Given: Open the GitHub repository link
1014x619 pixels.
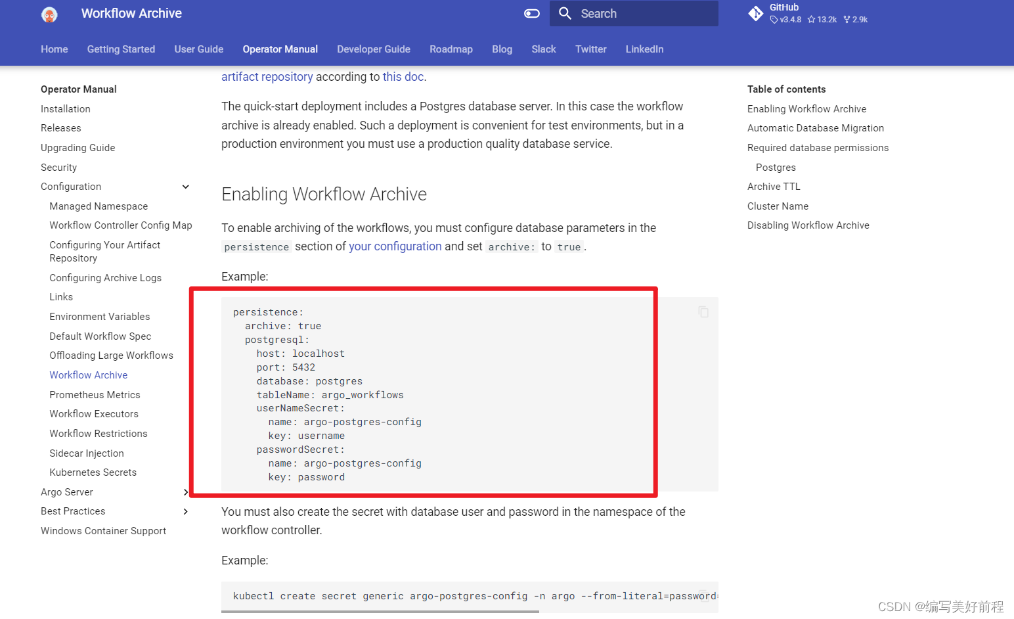Looking at the screenshot, I should tap(808, 13).
